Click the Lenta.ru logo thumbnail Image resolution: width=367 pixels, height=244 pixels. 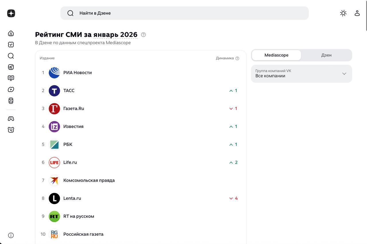[x=54, y=198]
